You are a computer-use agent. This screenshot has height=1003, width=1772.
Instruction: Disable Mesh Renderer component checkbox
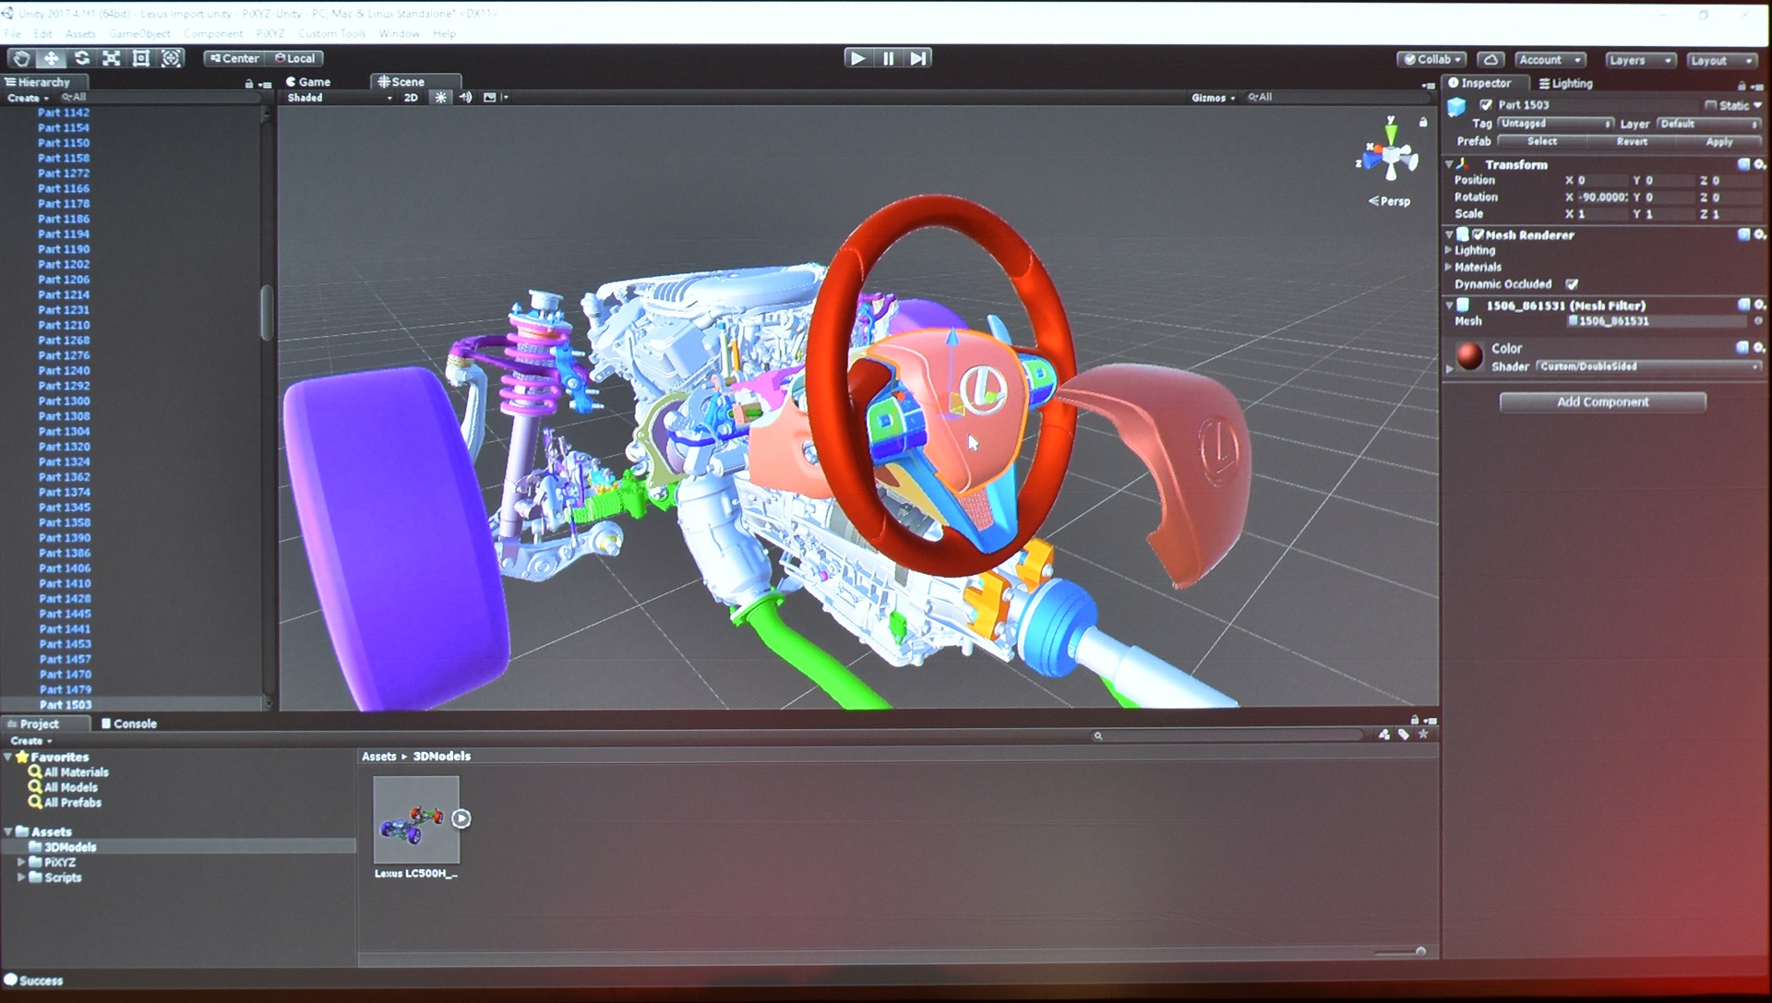pyautogui.click(x=1478, y=234)
